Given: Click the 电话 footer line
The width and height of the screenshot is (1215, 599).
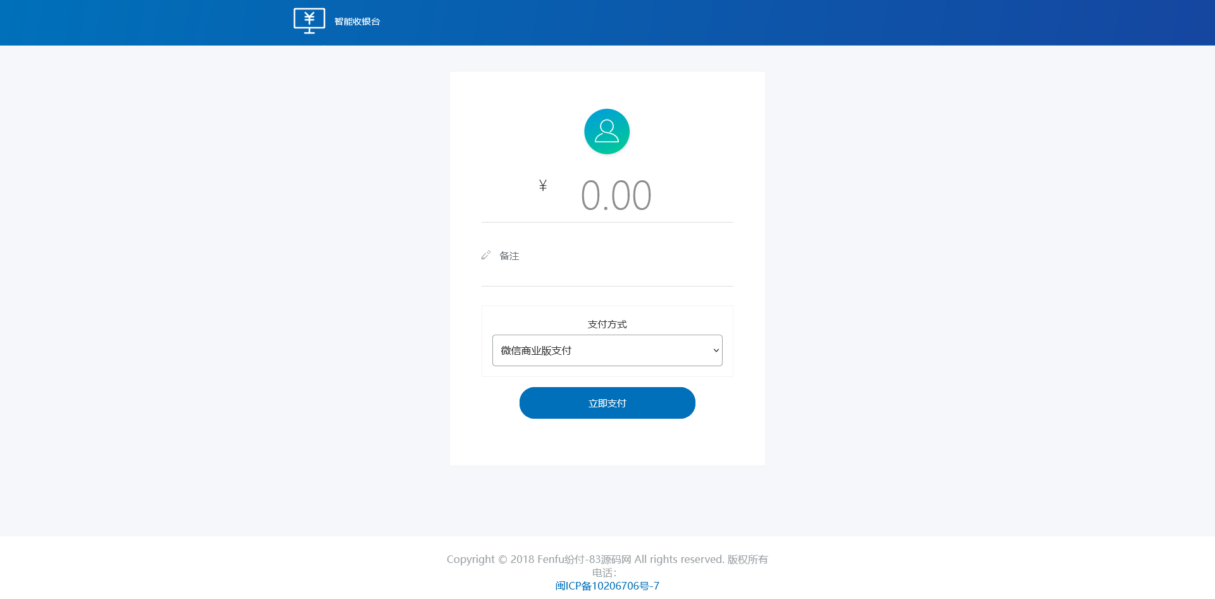Looking at the screenshot, I should point(604,572).
